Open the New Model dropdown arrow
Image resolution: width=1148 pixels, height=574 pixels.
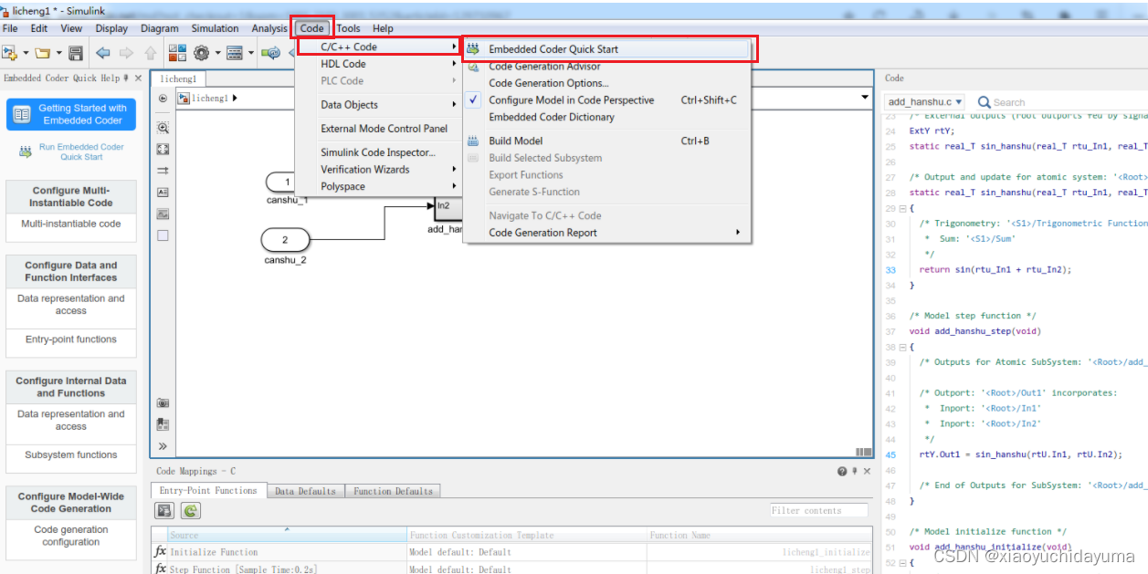pyautogui.click(x=26, y=53)
